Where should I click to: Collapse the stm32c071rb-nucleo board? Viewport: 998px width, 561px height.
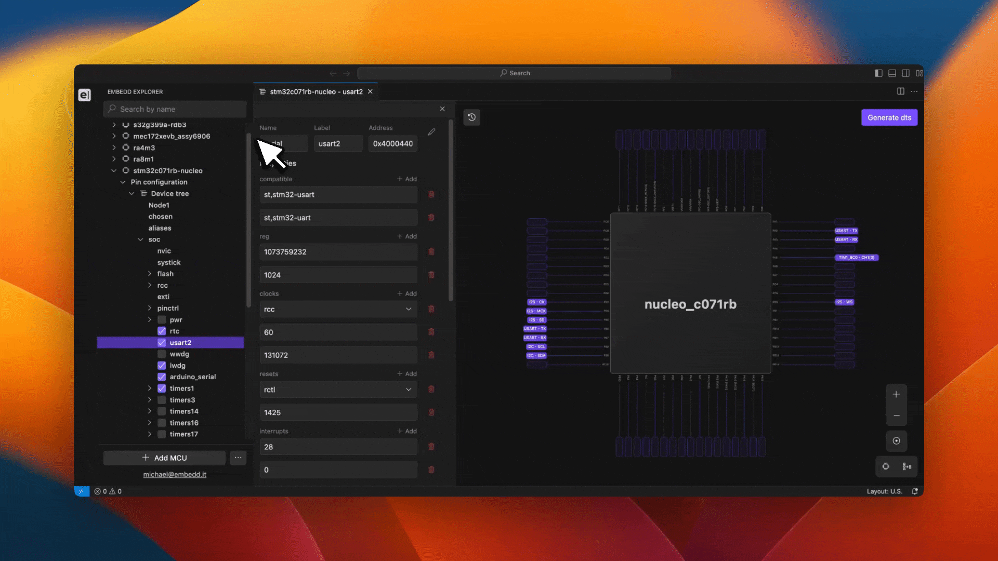(x=114, y=170)
